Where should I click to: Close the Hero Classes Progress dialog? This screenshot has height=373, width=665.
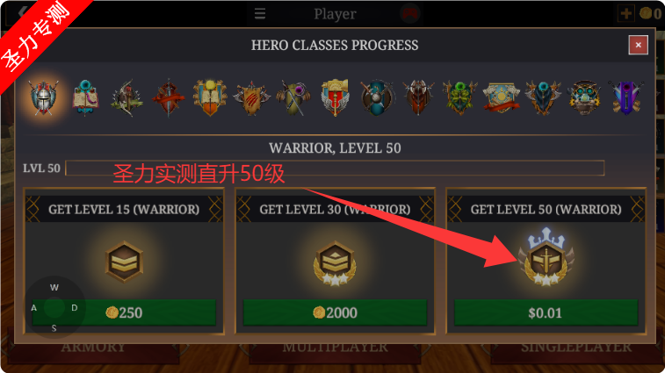coord(639,45)
